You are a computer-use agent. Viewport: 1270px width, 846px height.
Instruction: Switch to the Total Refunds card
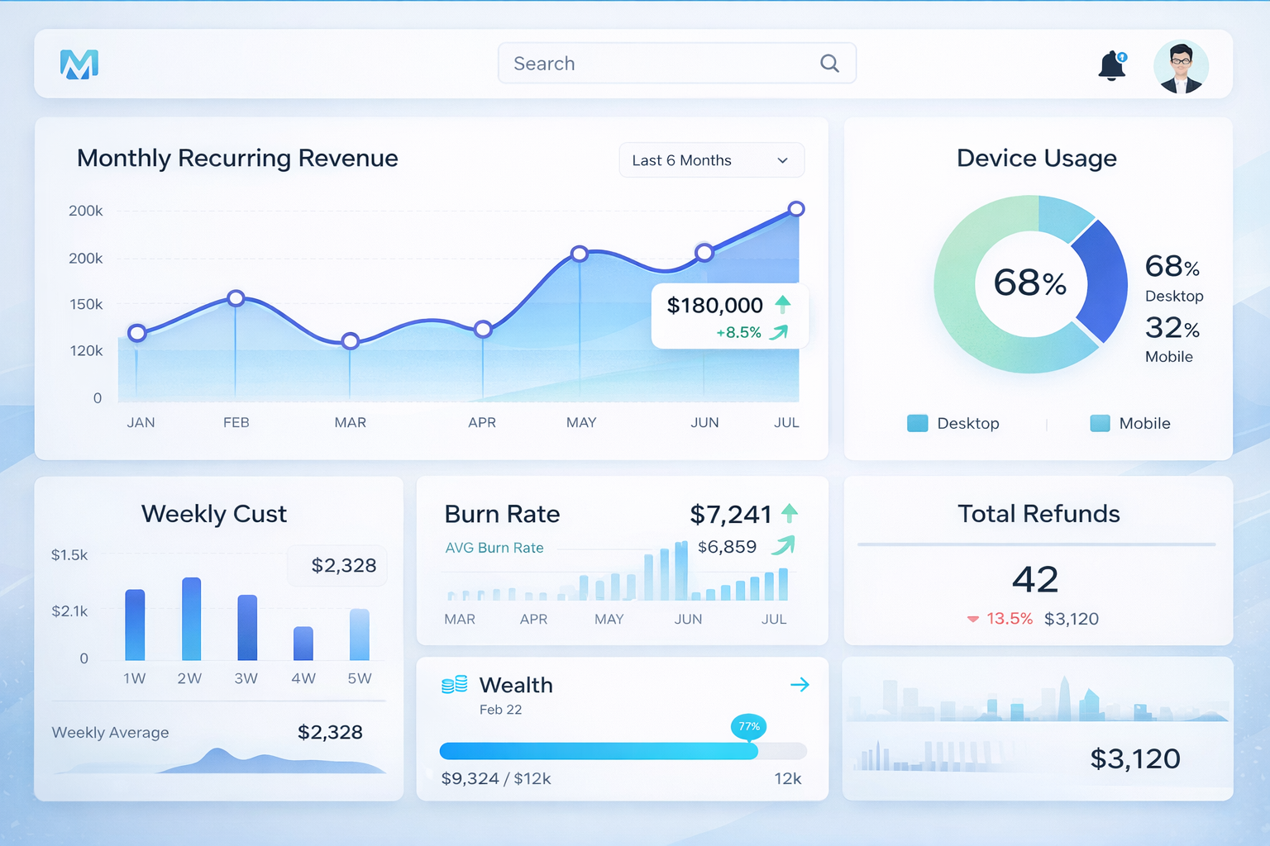1038,514
